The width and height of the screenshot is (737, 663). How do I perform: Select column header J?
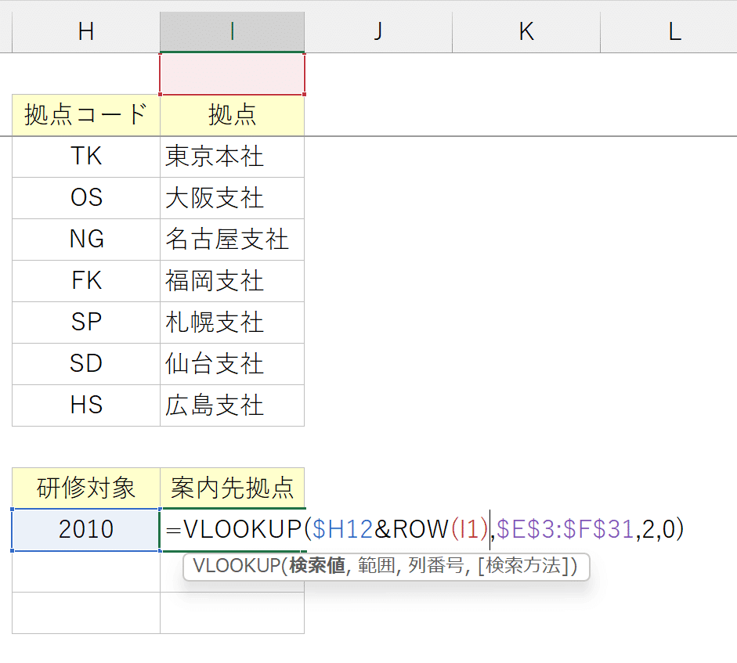(378, 31)
